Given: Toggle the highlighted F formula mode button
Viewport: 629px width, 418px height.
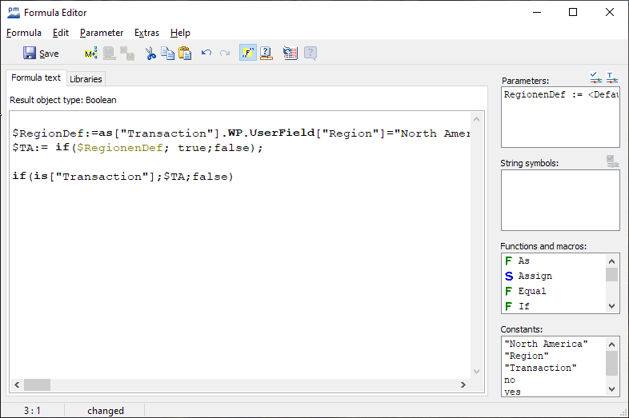Looking at the screenshot, I should 248,54.
